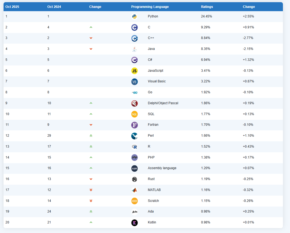Image resolution: width=290 pixels, height=233 pixels.
Task: Click the Programming Language column header
Action: pos(150,7)
